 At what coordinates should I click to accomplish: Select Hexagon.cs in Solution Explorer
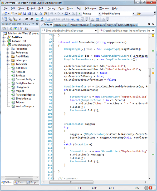(x=22, y=87)
